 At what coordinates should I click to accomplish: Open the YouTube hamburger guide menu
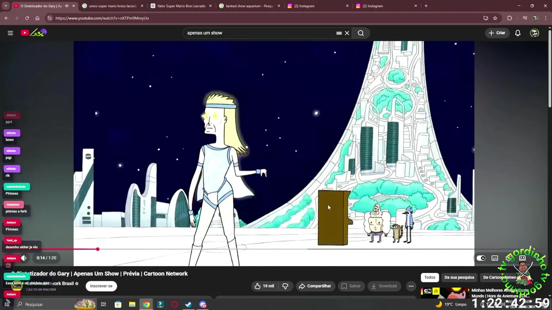coord(10,33)
